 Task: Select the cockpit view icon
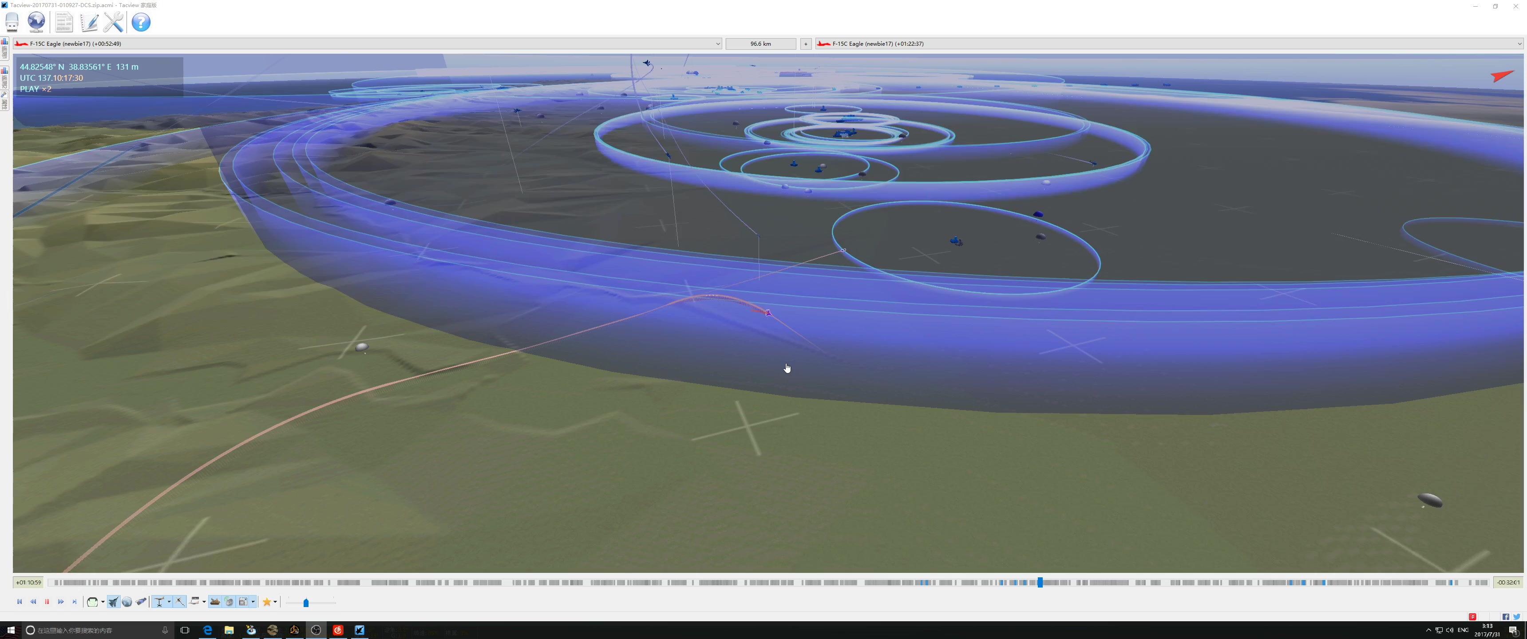(92, 602)
